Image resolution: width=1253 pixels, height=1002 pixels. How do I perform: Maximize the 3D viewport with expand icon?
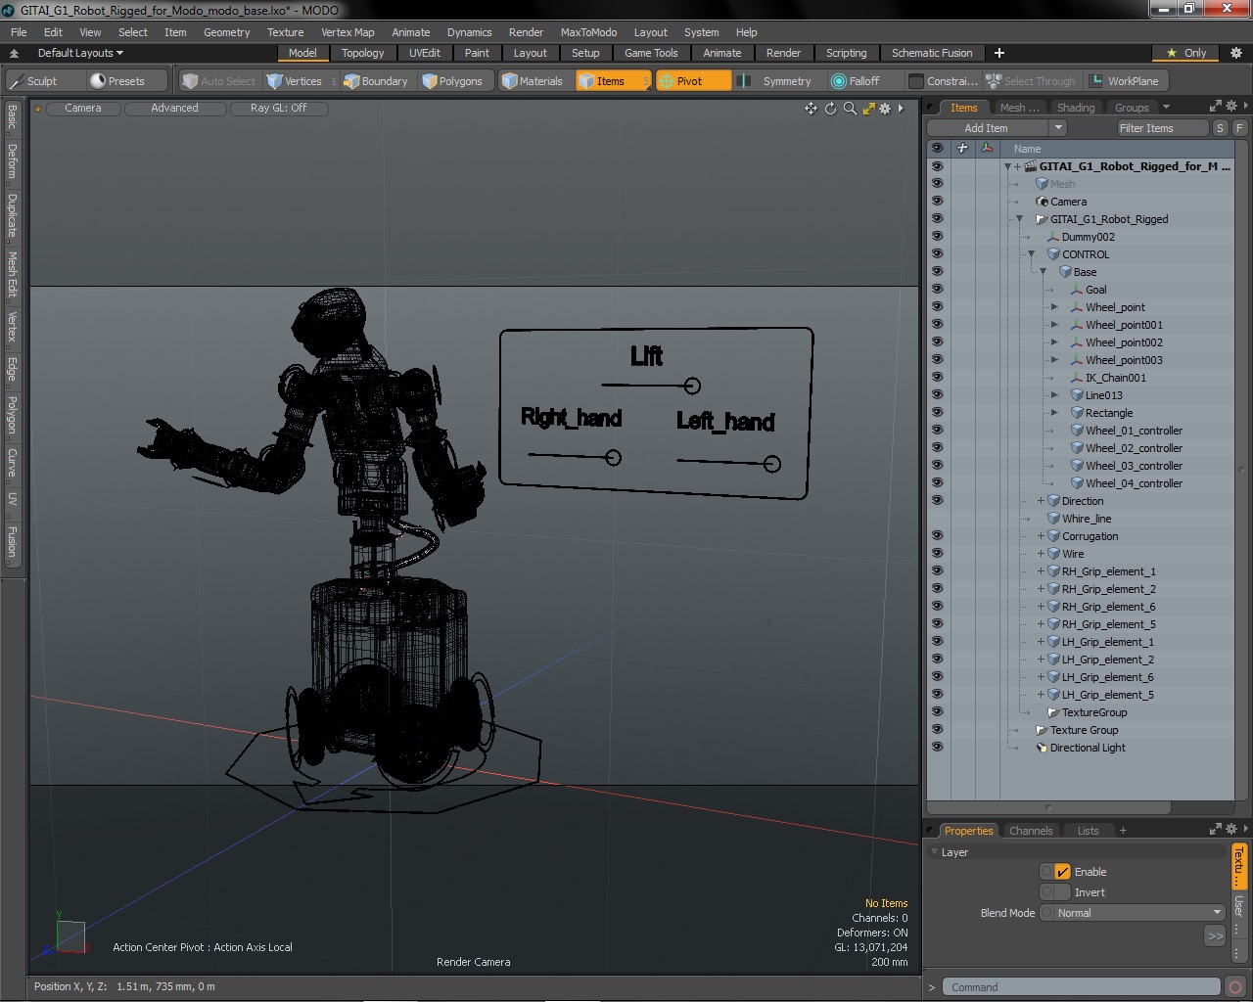point(868,109)
